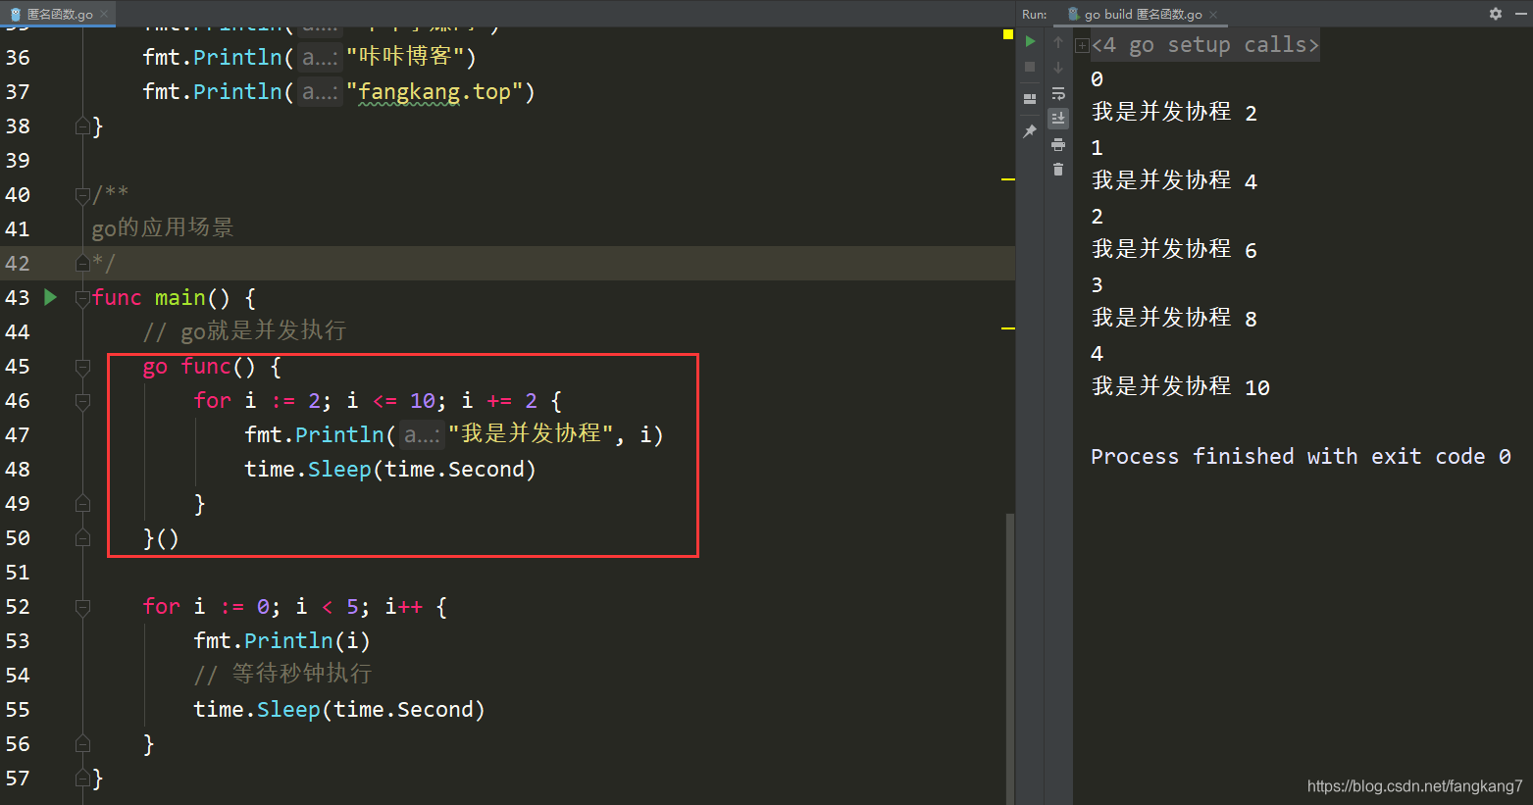Click the Run: panel label
1533x805 pixels.
coord(1034,14)
